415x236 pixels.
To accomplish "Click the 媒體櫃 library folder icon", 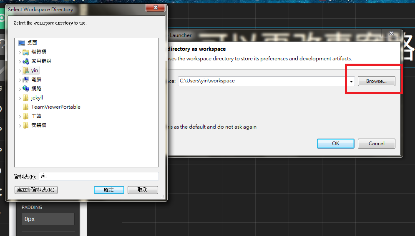I will [26, 52].
